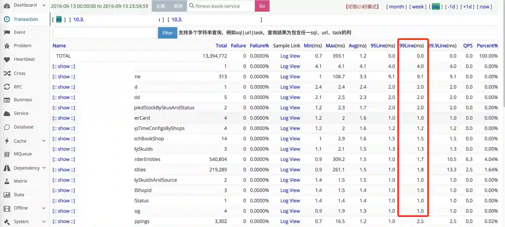Switch to the week time range
This screenshot has height=227, width=505.
pyautogui.click(x=418, y=7)
